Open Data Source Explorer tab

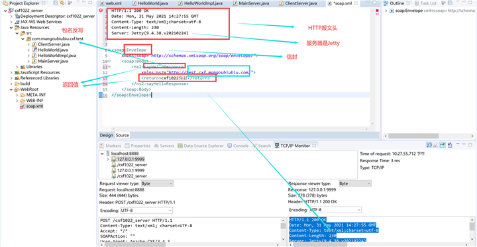tap(201, 146)
